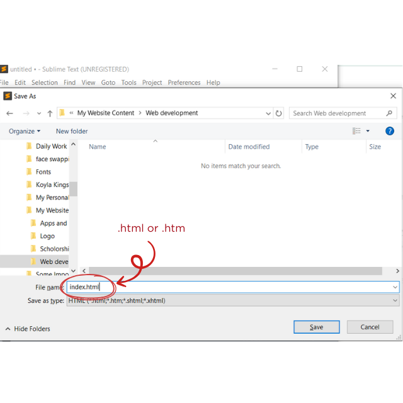403x403 pixels.
Task: Click the search magnifier icon
Action: (x=390, y=113)
